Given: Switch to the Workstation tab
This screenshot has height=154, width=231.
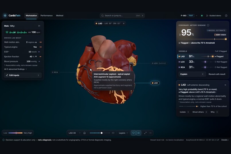Looking at the screenshot, I should pos(31,15).
